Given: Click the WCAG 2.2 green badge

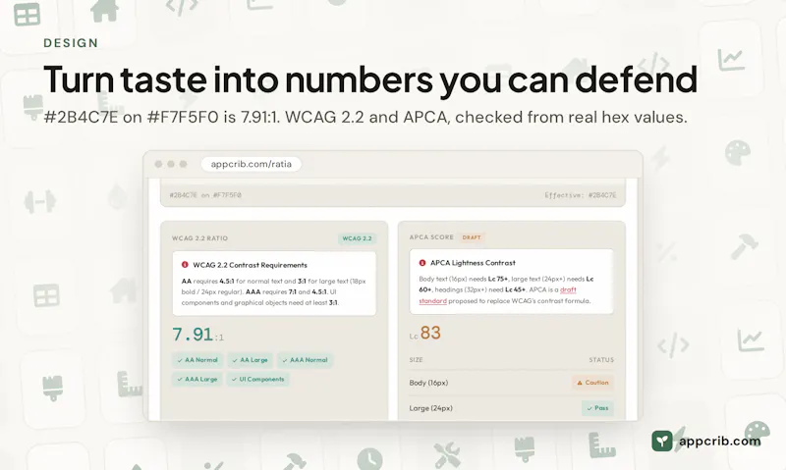Looking at the screenshot, I should click(x=357, y=238).
